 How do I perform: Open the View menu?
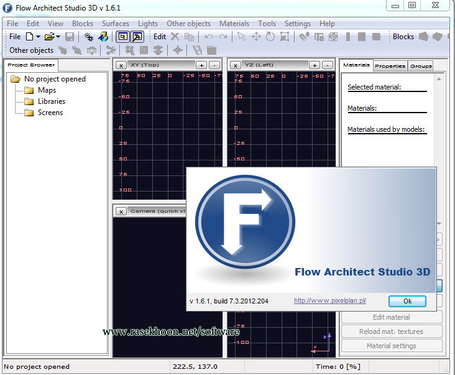coord(55,24)
